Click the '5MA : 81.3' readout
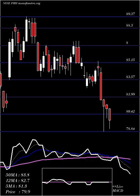This screenshot has width=140, height=196. (16, 186)
